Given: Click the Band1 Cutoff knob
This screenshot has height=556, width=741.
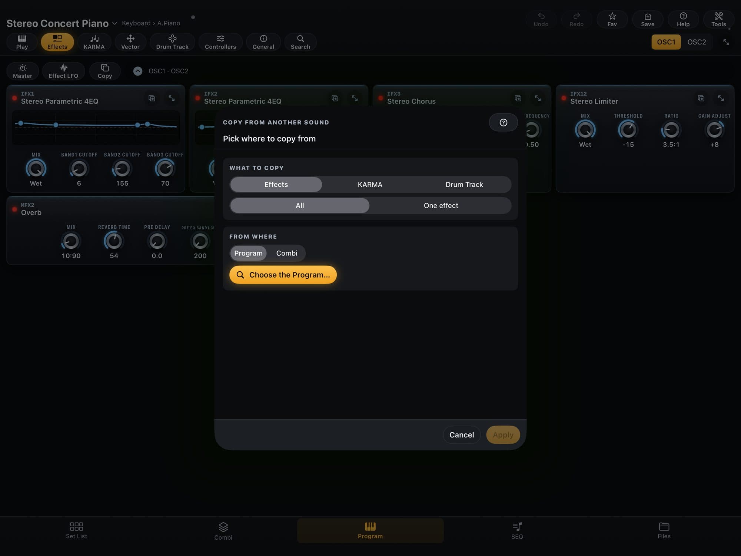Looking at the screenshot, I should [x=79, y=169].
